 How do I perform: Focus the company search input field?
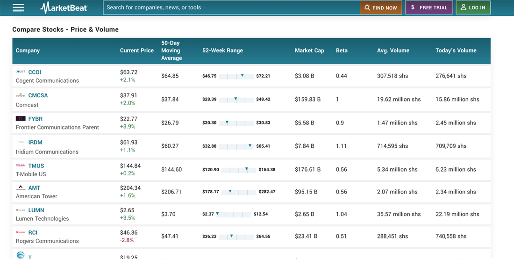(x=231, y=7)
